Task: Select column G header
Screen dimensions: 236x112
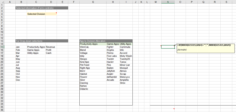Action: 93,2
